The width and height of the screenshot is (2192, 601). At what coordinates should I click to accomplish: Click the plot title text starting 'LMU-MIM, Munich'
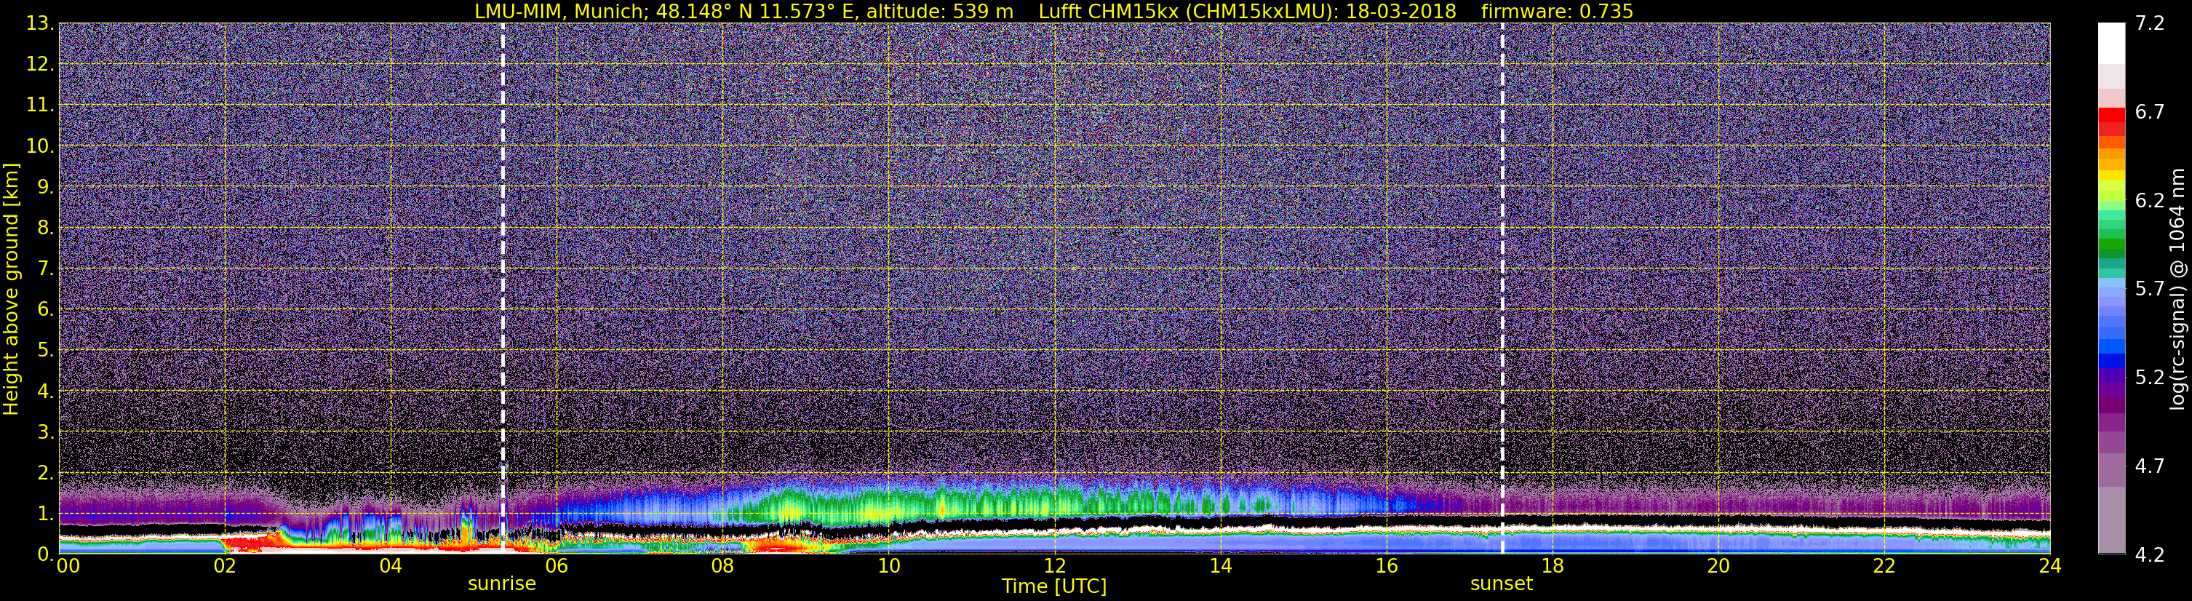1053,11
